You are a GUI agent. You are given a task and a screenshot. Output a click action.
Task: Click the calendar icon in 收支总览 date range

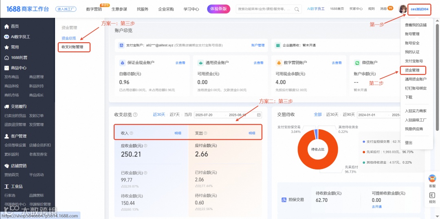tap(259, 115)
